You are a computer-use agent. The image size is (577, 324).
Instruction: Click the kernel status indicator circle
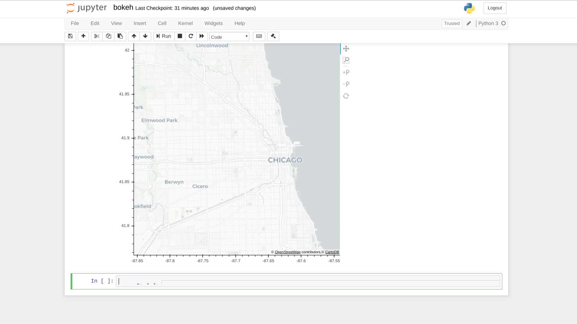[504, 23]
